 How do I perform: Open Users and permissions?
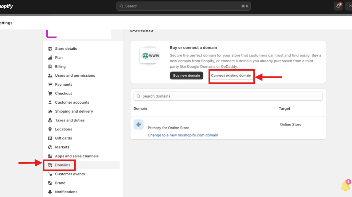[75, 75]
